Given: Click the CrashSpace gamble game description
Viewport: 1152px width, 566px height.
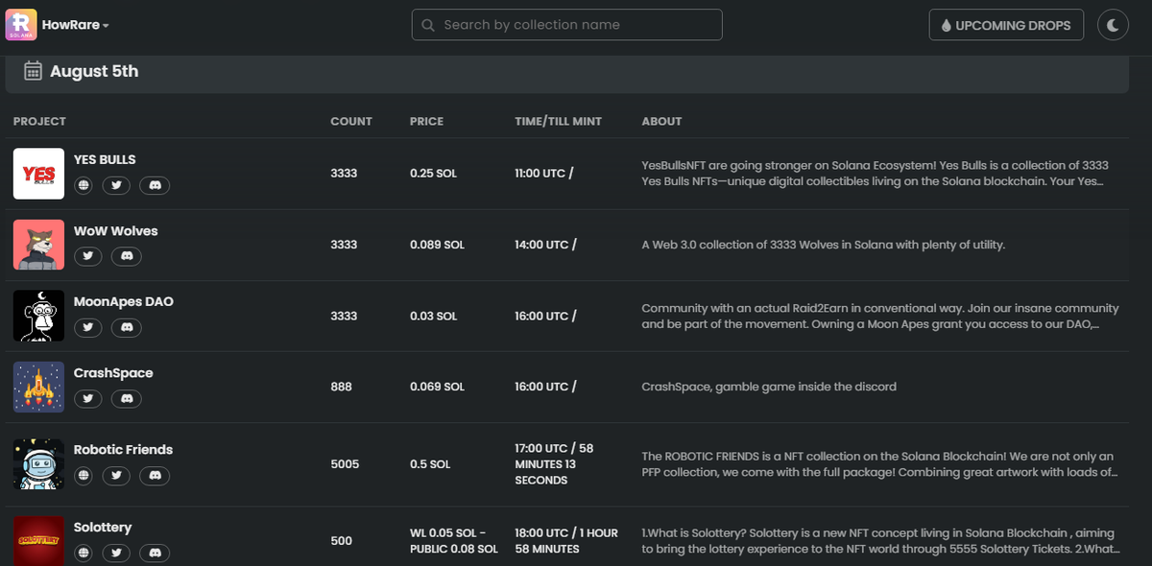Looking at the screenshot, I should point(769,387).
